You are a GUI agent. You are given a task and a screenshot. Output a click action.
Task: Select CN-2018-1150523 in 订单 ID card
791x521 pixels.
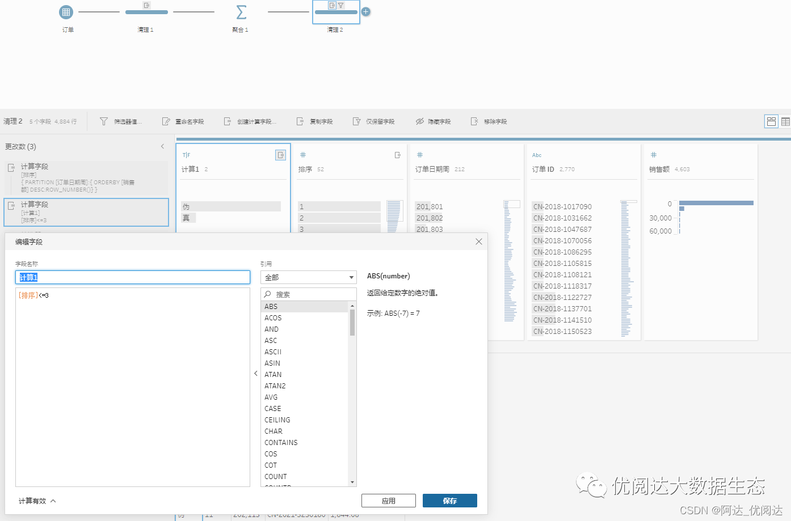[x=562, y=331]
